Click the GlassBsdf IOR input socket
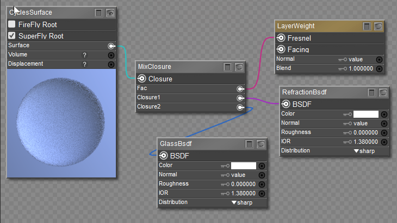Screen dimensions: 397x223 (262, 194)
